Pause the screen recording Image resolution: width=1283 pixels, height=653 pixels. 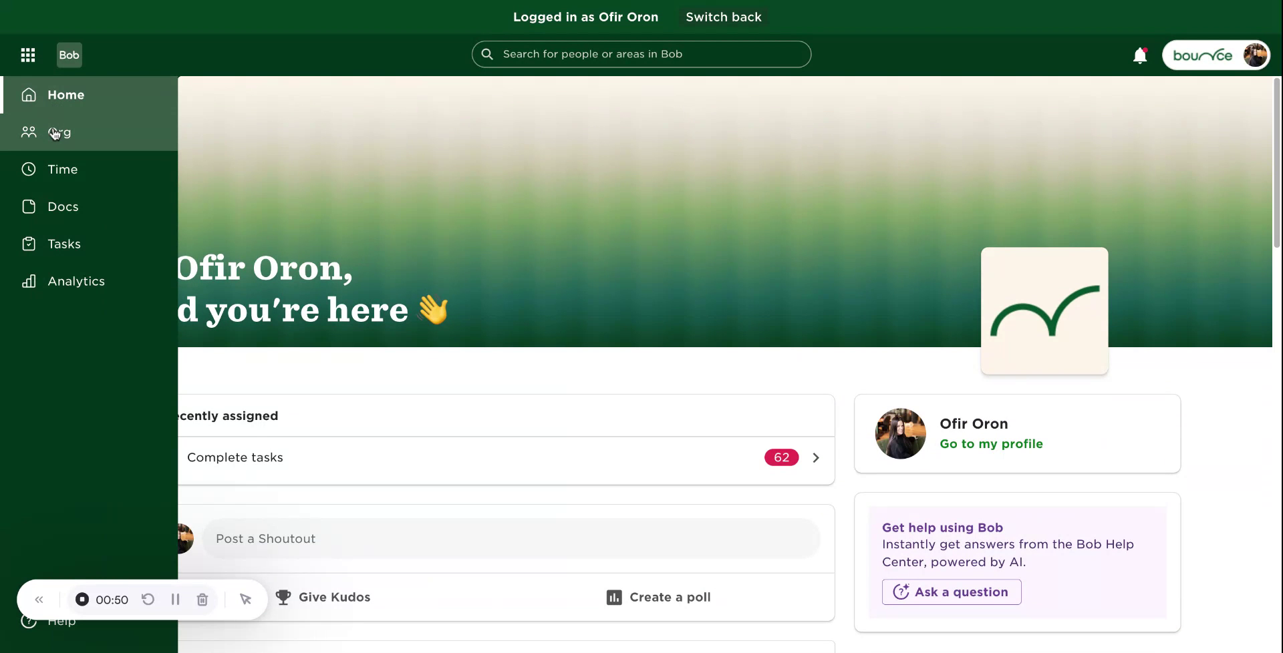coord(175,599)
